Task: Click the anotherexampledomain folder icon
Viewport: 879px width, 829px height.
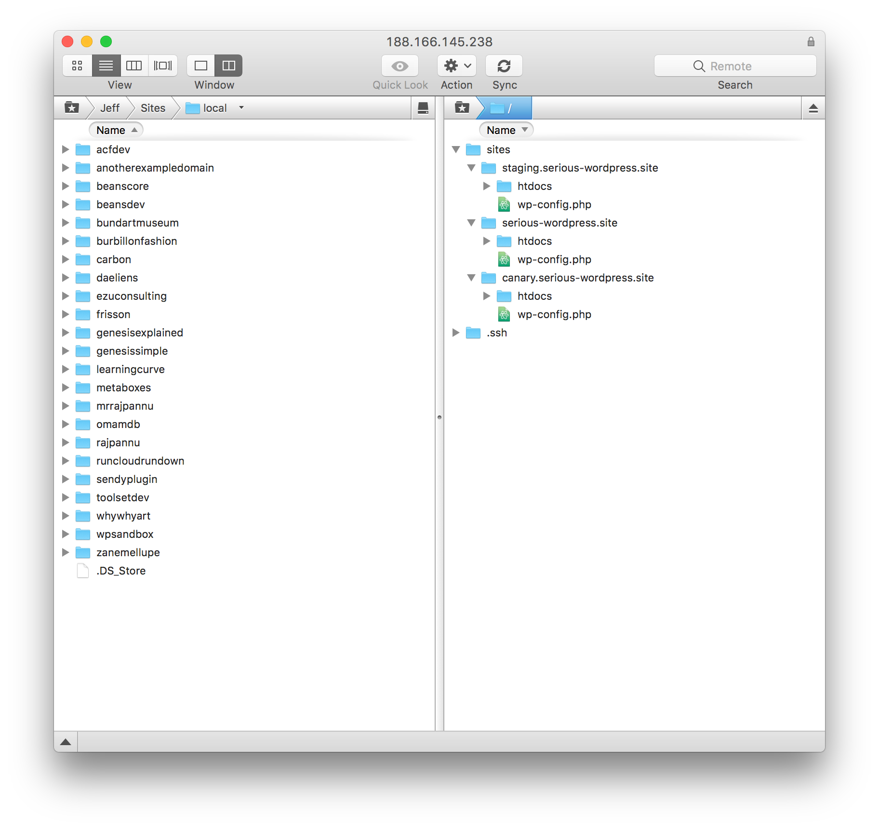Action: coord(83,168)
